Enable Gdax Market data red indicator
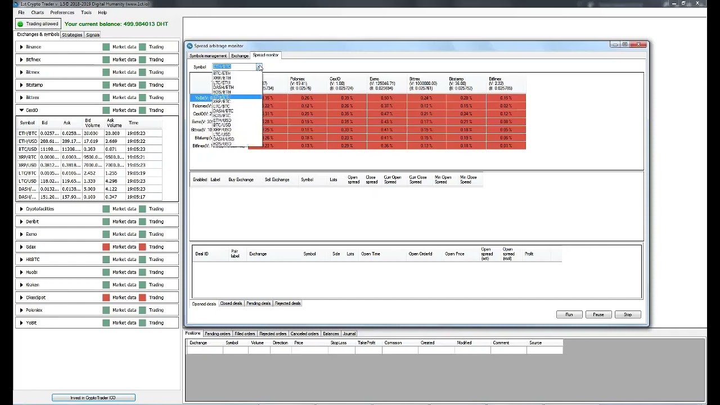 [106, 247]
